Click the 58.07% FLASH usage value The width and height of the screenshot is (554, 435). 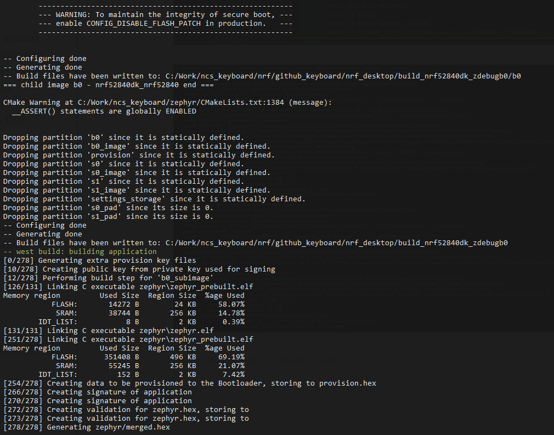pyautogui.click(x=231, y=304)
